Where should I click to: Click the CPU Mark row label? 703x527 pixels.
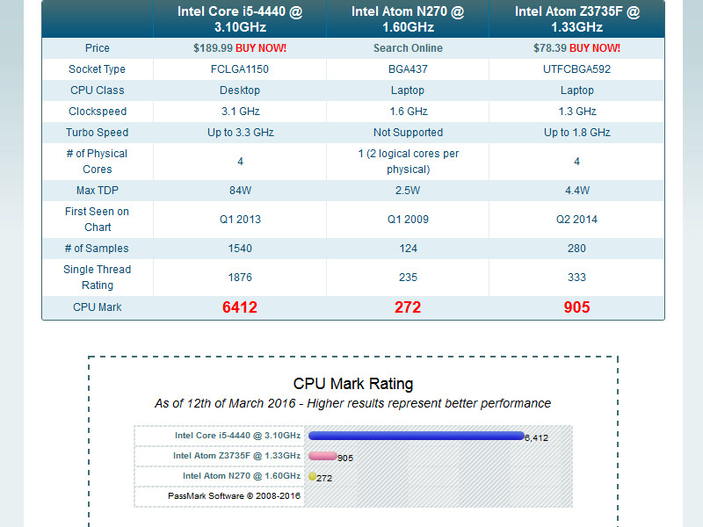point(98,307)
